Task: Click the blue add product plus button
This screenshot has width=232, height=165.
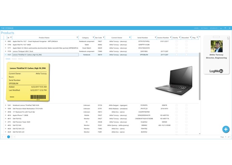Action: (226, 129)
